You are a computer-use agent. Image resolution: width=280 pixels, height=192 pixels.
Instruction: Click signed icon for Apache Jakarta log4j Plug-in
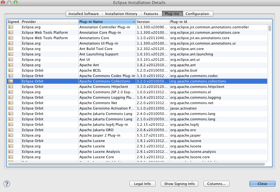tap(11, 124)
